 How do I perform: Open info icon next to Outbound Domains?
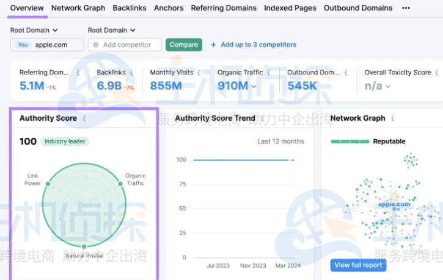point(346,73)
